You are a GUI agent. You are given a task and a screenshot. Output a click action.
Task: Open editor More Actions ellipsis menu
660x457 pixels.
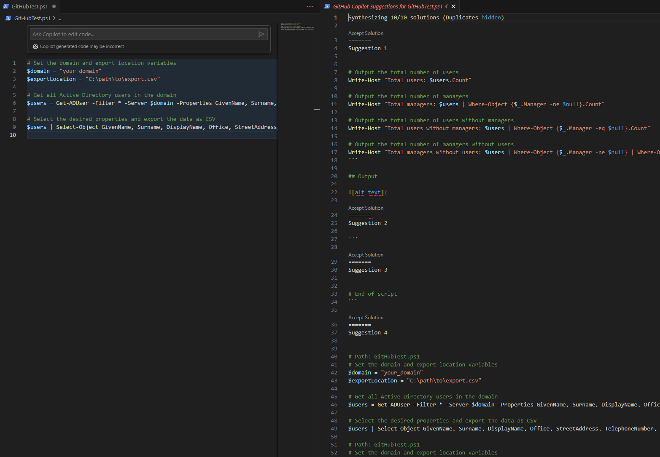coord(310,6)
